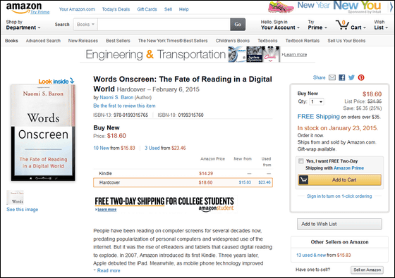Go to Advanced Search tab

point(43,41)
